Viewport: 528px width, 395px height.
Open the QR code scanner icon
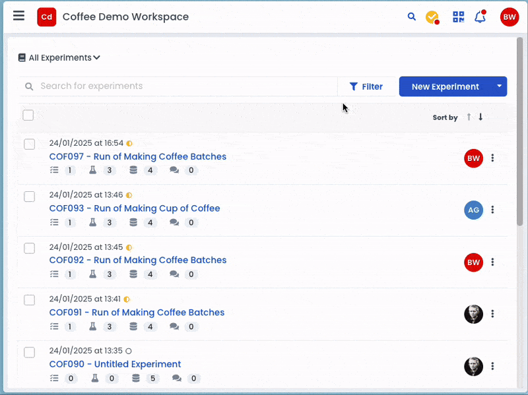[x=459, y=17]
